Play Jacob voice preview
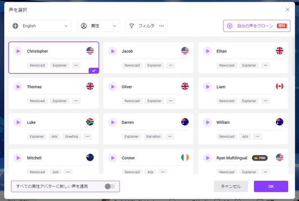Image resolution: width=299 pixels, height=201 pixels. tap(113, 51)
